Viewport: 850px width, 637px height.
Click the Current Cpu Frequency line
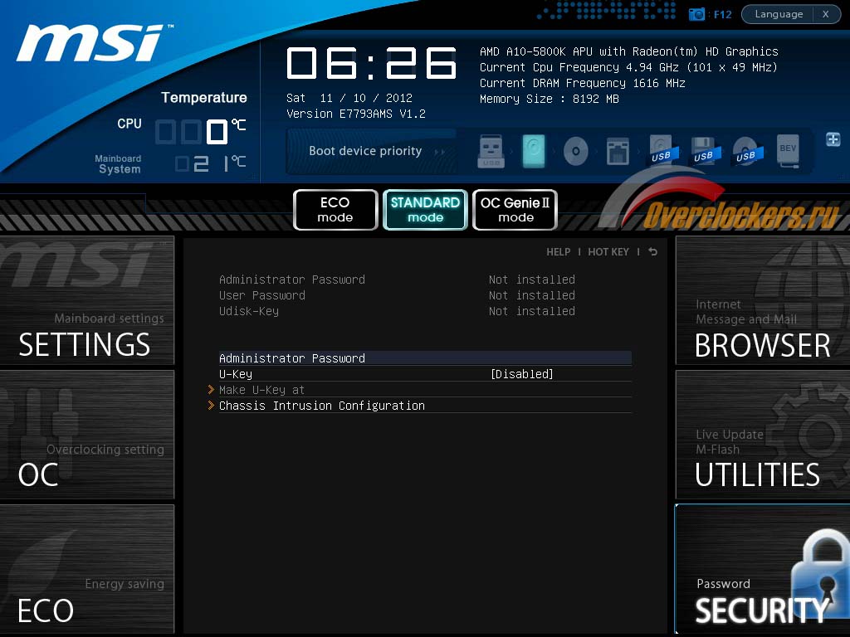click(628, 67)
